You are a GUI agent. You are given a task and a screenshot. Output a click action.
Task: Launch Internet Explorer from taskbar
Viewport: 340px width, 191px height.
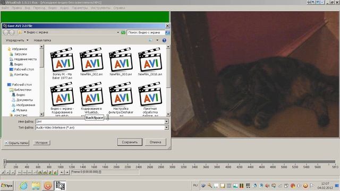point(23,186)
